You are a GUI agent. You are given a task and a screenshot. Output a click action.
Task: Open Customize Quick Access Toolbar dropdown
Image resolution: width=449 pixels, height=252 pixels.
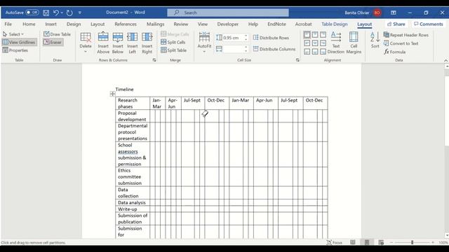pyautogui.click(x=80, y=13)
